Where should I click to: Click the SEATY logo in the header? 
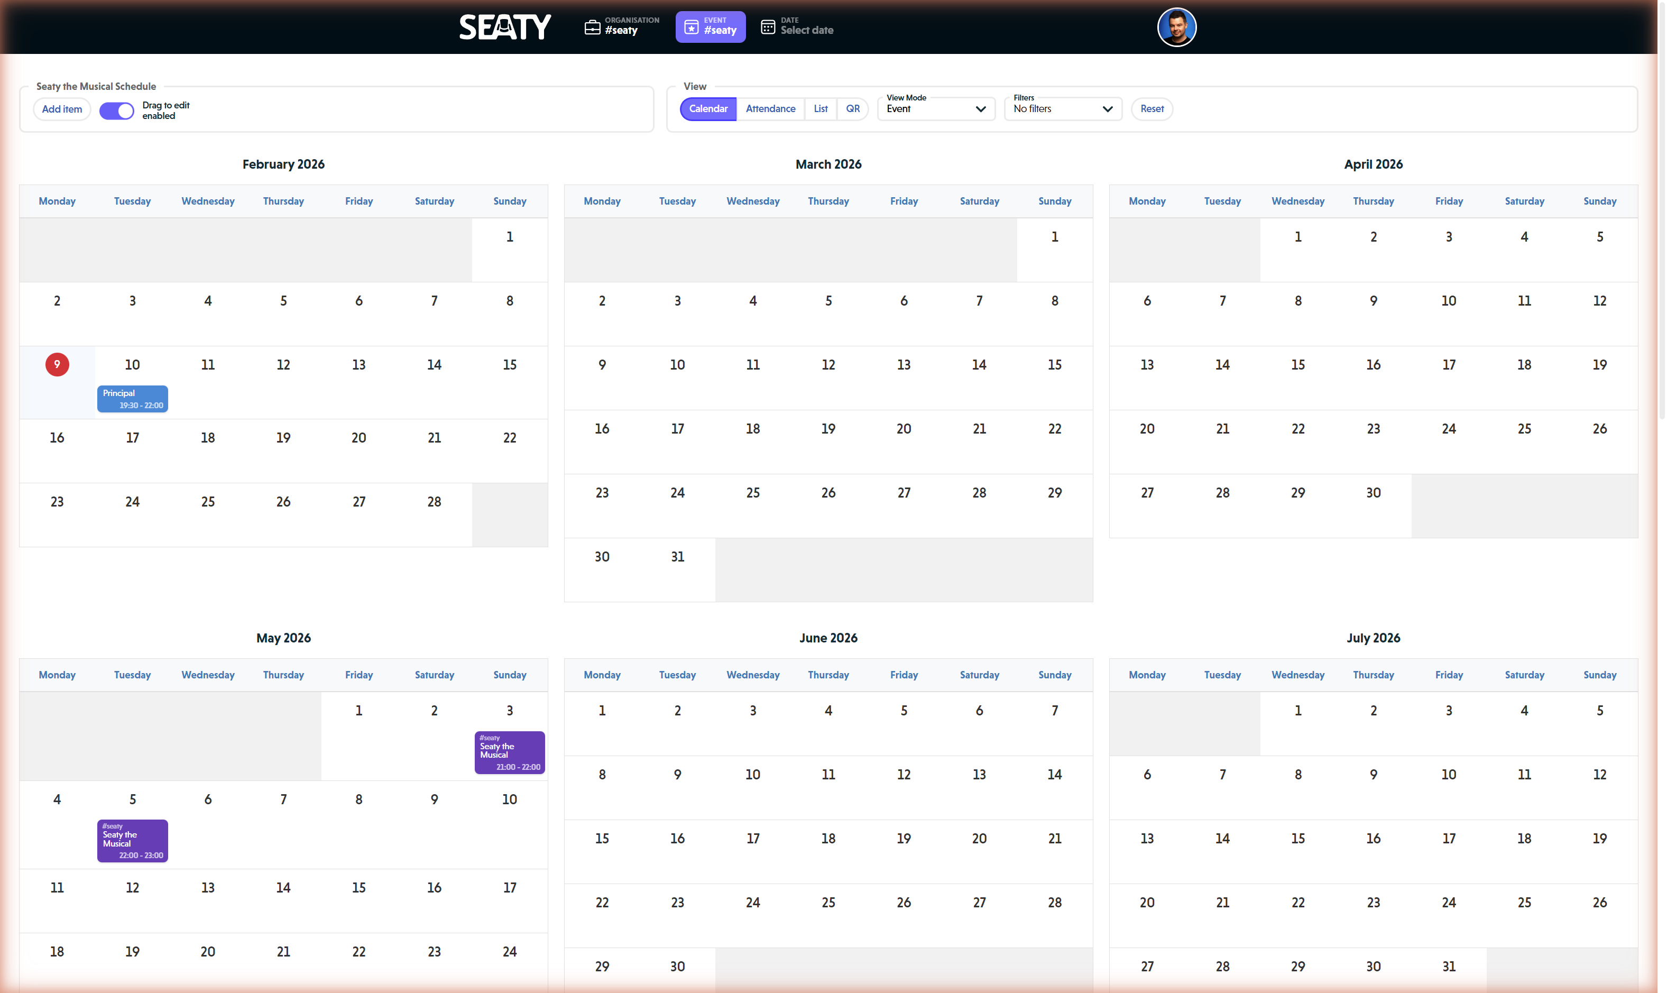point(505,27)
